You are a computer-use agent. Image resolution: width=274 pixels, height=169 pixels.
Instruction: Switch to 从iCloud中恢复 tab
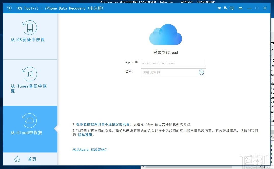point(30,129)
